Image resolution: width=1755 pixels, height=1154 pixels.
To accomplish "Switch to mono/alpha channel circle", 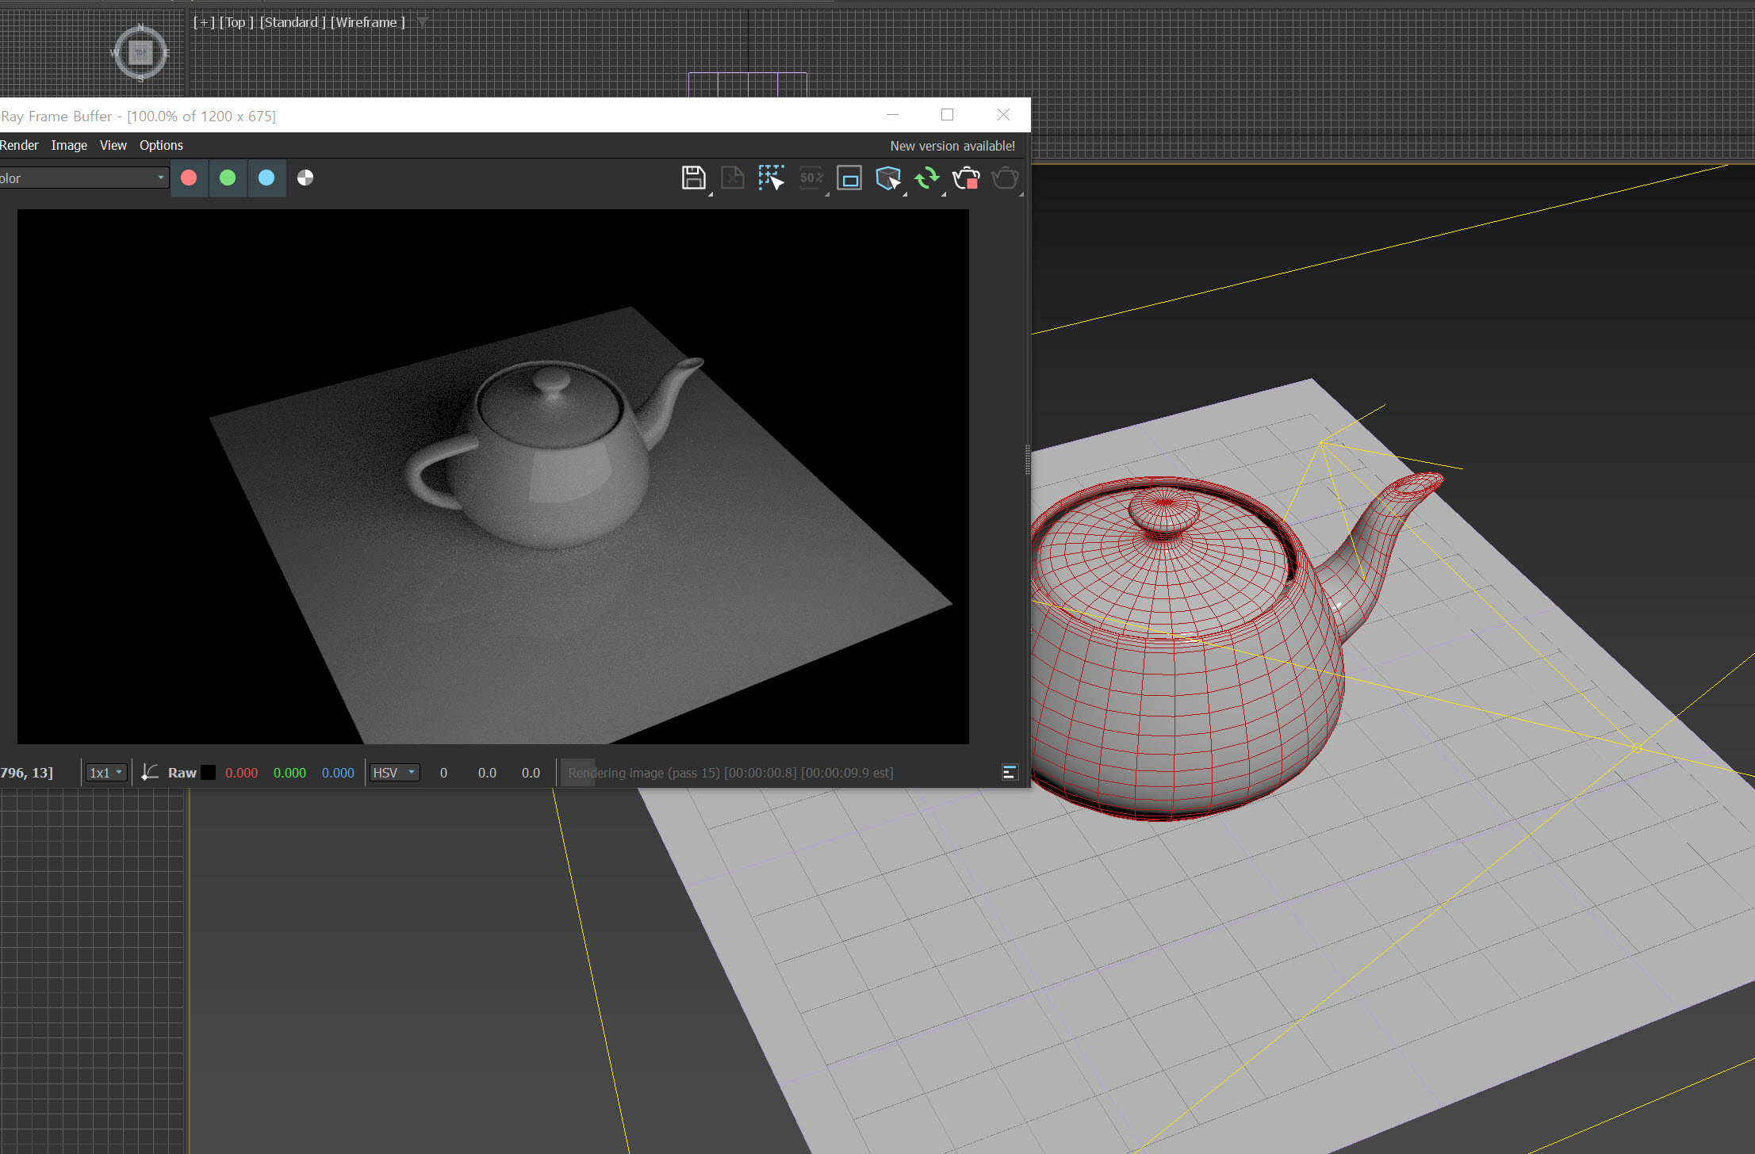I will (x=305, y=178).
